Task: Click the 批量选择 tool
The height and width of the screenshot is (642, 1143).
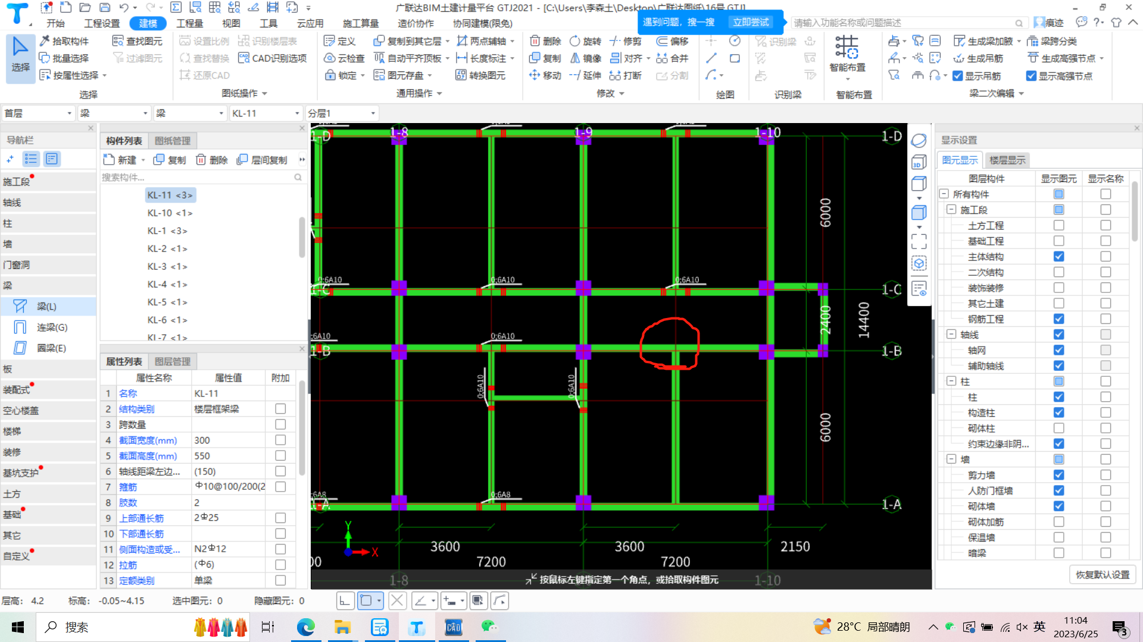Action: click(64, 58)
